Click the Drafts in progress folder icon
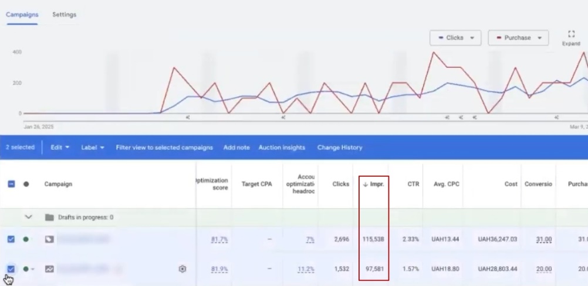 (49, 218)
